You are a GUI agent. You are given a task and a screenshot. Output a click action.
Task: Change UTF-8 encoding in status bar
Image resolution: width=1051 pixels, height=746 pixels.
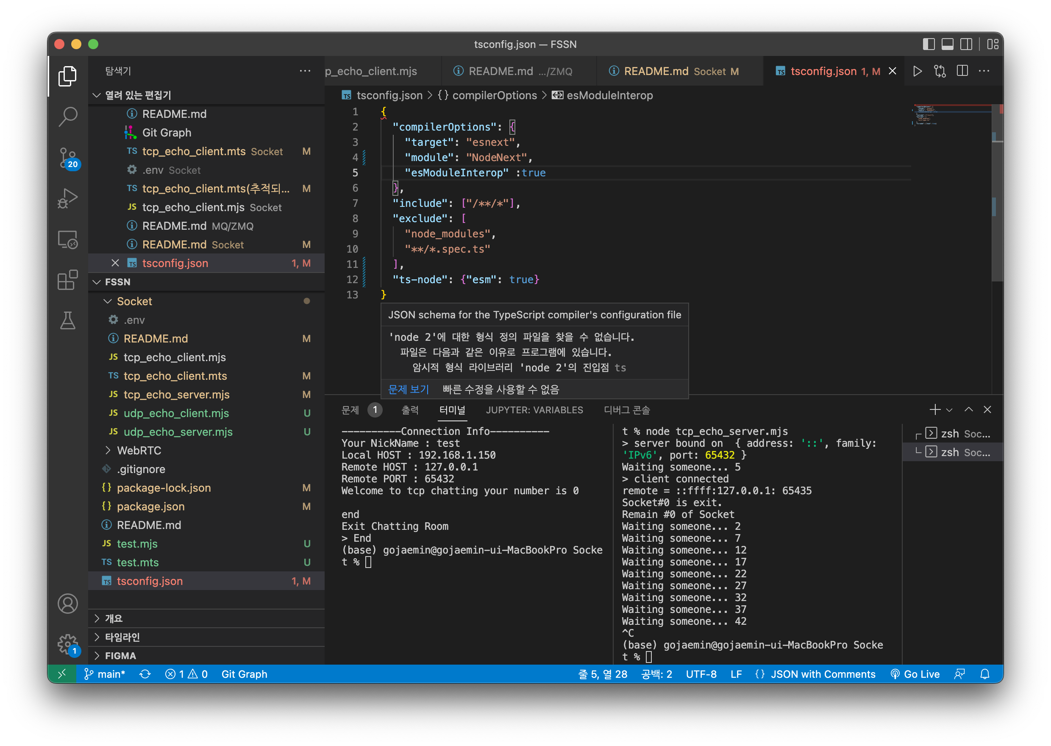click(x=701, y=674)
